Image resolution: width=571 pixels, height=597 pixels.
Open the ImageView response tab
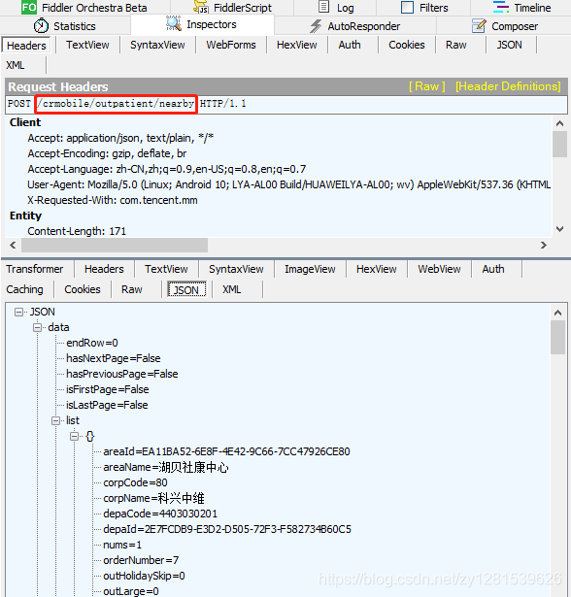pos(310,269)
